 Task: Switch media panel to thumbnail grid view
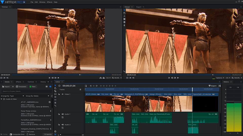47,87
